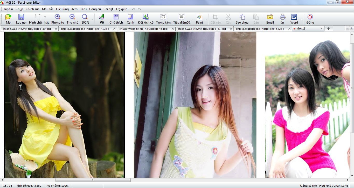Open the Tabs menu
Image resolution: width=354 pixels, height=188 pixels.
[x=84, y=9]
